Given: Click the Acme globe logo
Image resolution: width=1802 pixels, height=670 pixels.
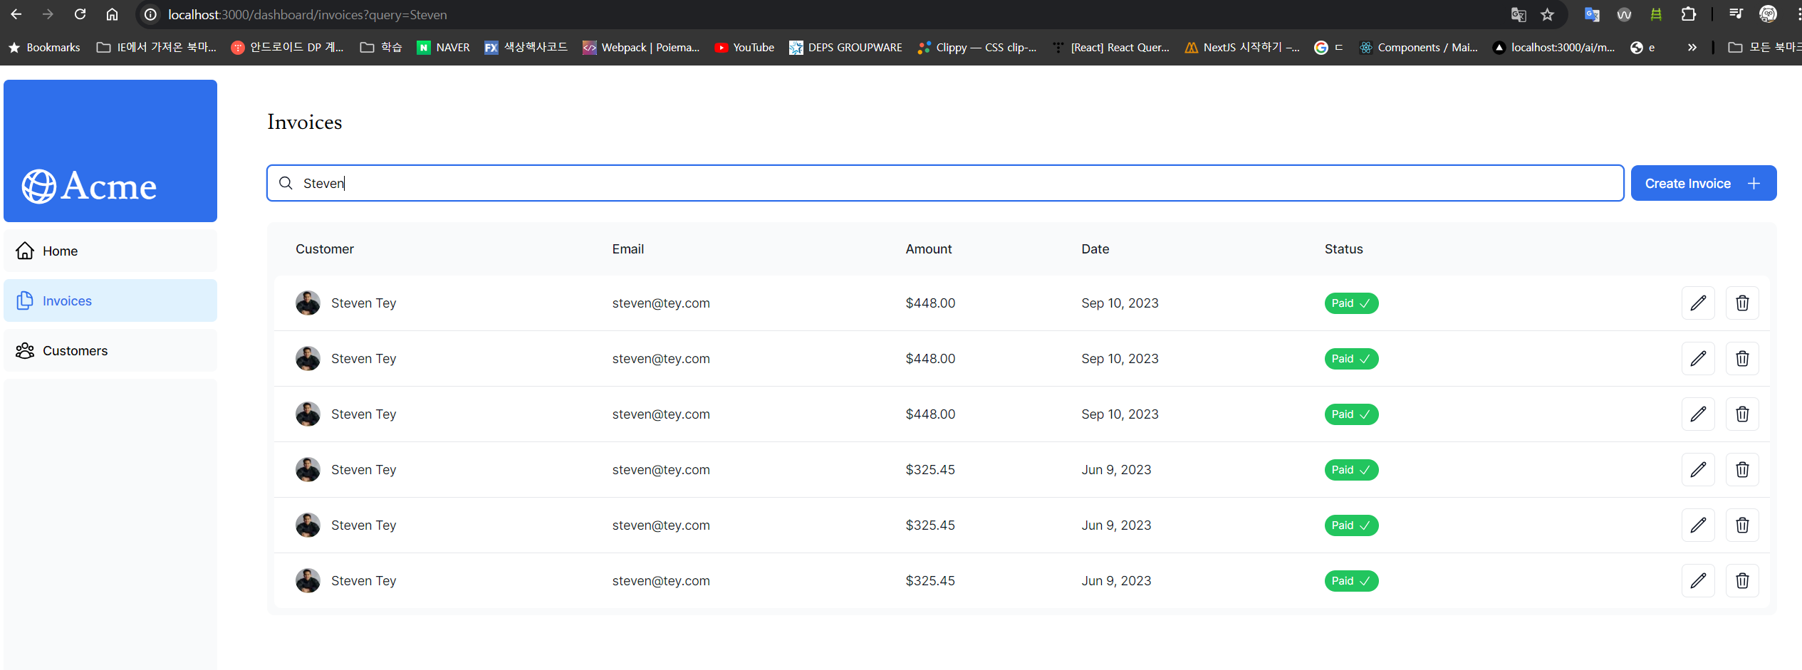Looking at the screenshot, I should click(x=39, y=187).
